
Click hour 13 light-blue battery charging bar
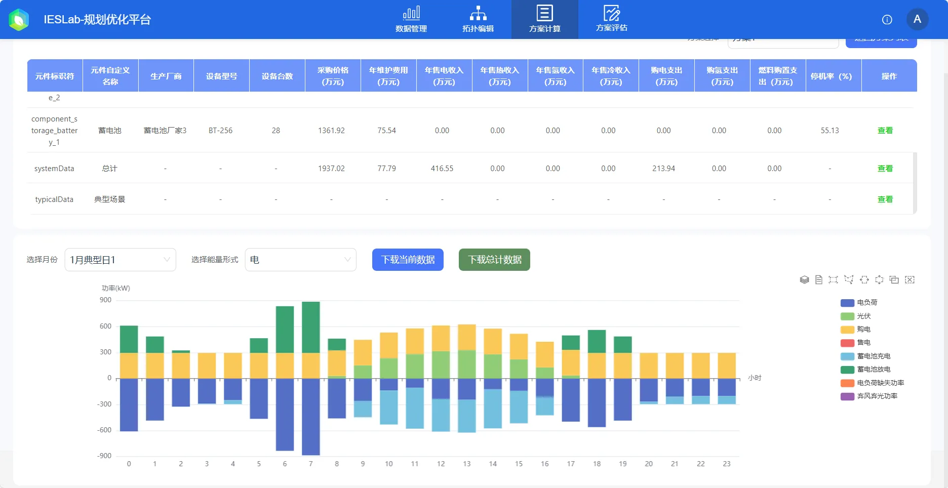pyautogui.click(x=467, y=416)
